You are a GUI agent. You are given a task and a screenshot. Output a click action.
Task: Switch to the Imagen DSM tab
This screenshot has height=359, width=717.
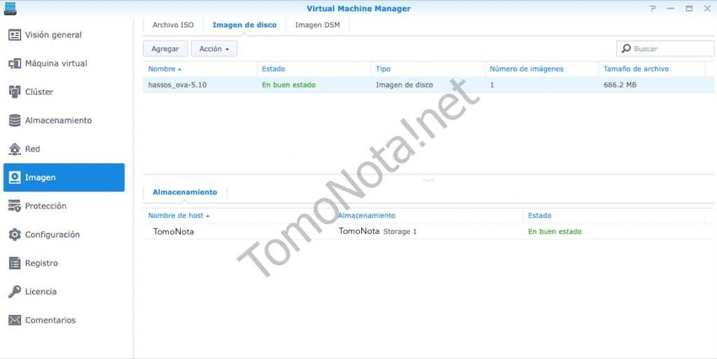[317, 25]
